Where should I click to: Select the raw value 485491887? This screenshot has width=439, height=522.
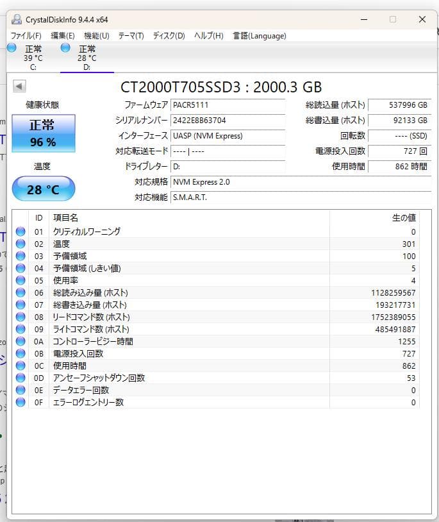[x=395, y=329]
